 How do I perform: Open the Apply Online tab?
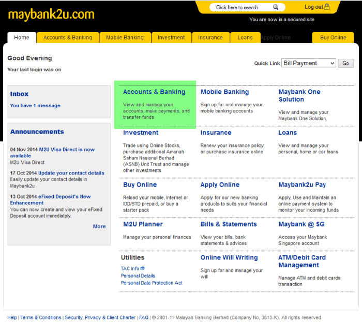point(276,38)
